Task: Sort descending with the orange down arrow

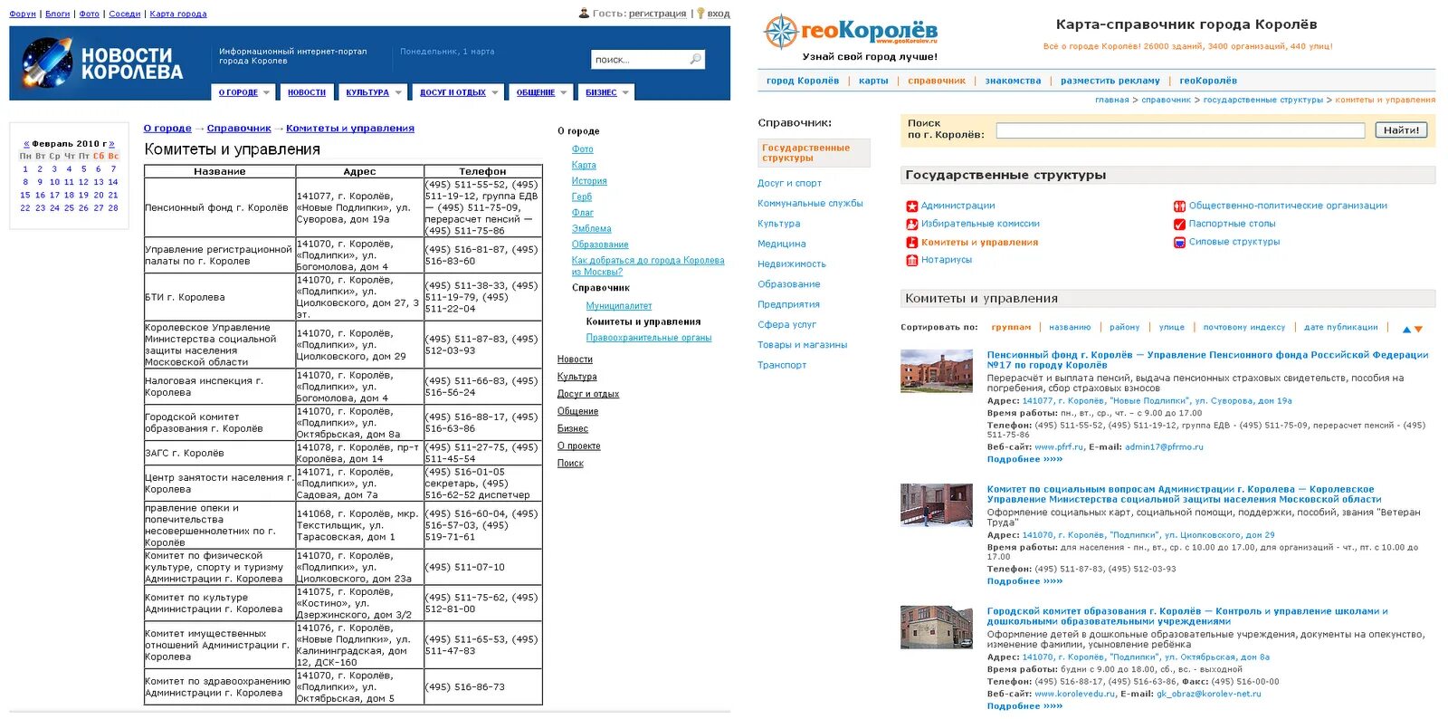Action: (1418, 329)
